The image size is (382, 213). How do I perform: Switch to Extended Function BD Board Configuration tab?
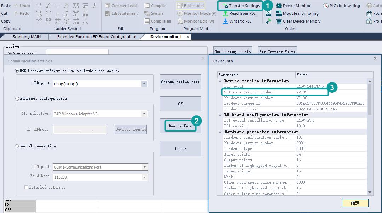pos(97,37)
